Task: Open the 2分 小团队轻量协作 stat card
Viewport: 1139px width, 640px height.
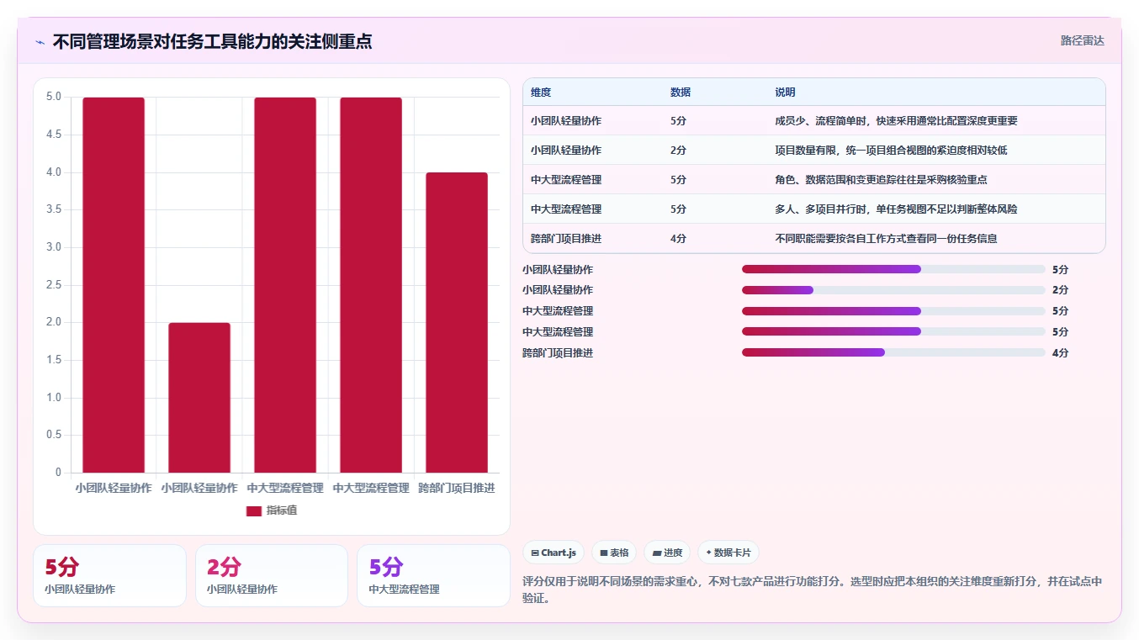Action: tap(272, 575)
